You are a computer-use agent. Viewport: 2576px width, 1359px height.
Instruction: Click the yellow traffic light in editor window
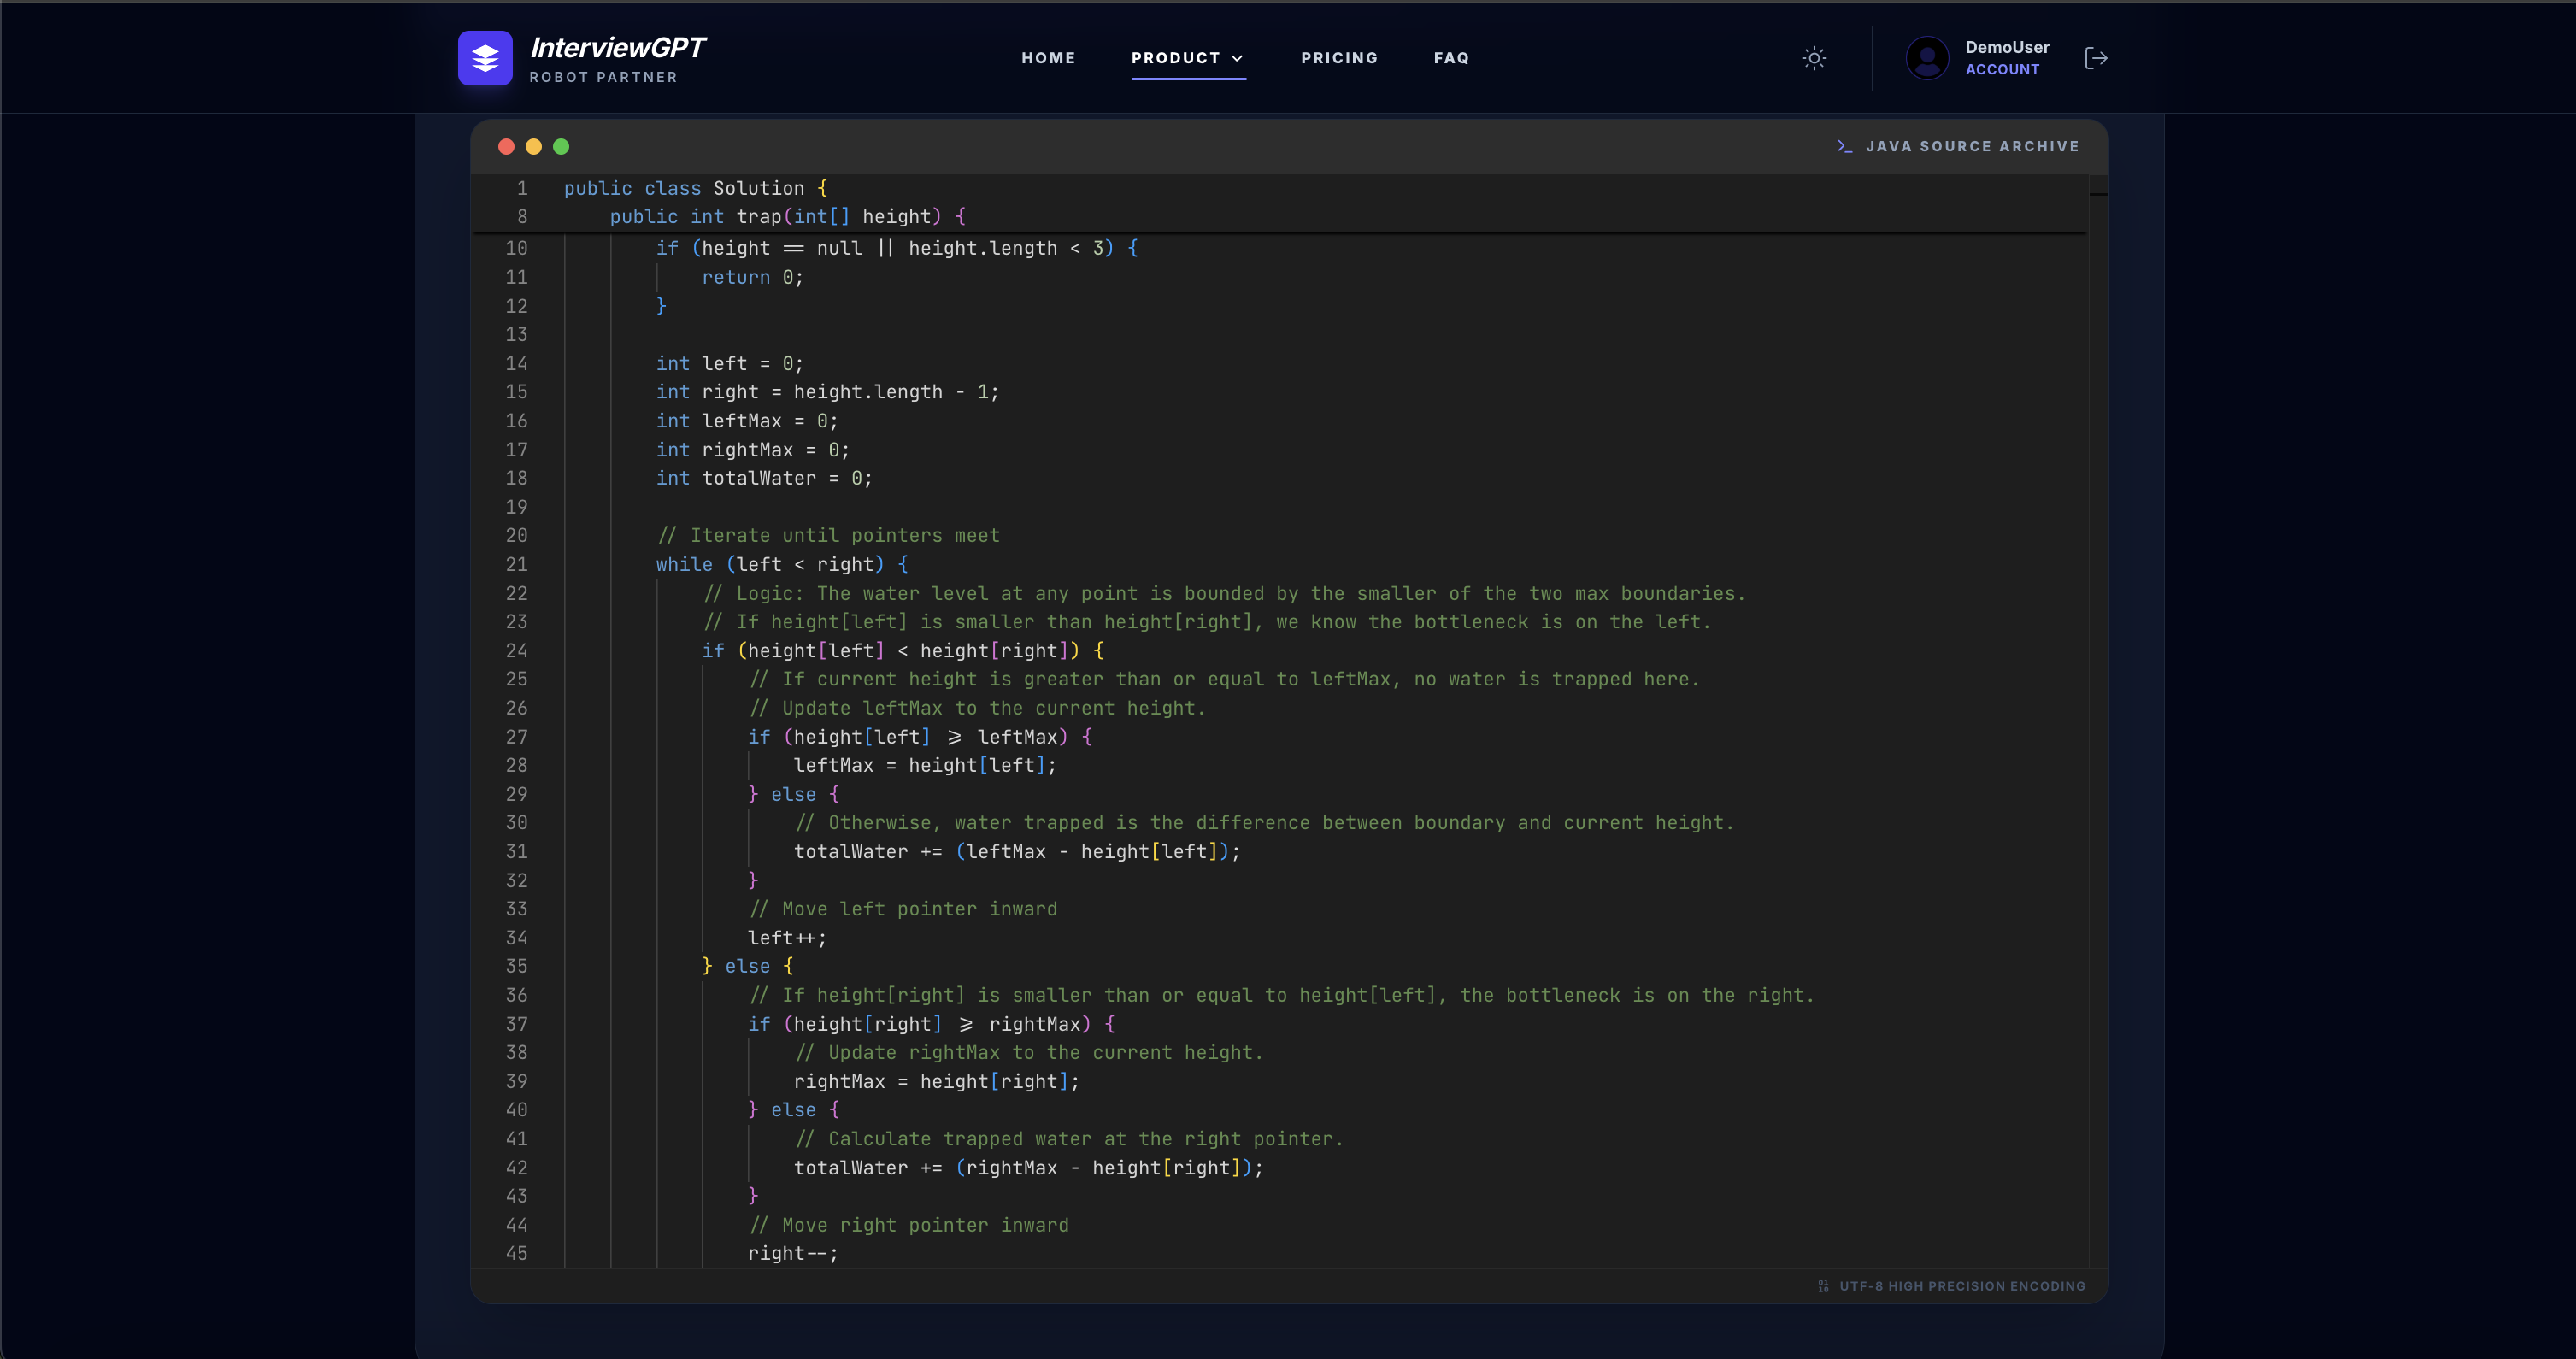(534, 146)
